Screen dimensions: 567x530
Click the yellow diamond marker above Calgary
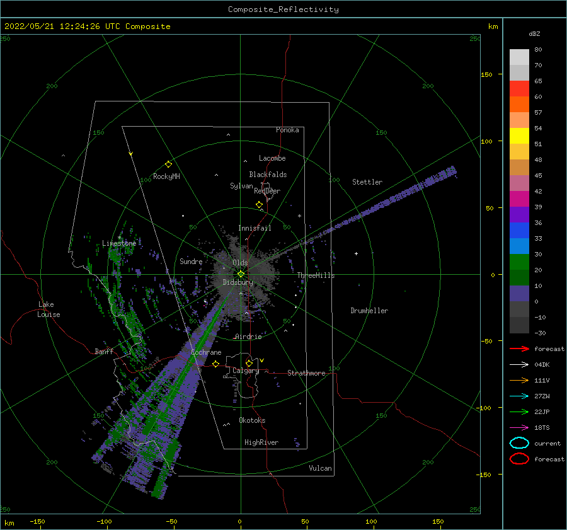coord(249,363)
